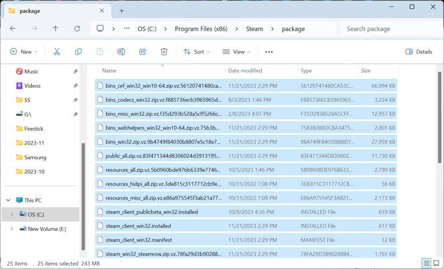Unpin Music from quick access

tap(75, 71)
